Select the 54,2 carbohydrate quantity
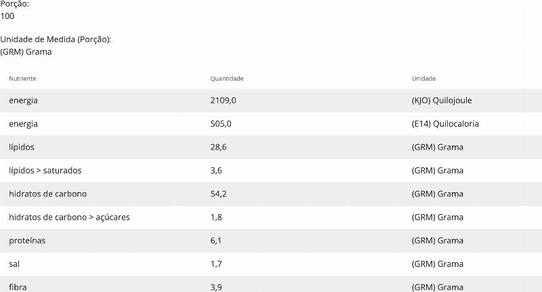542x292 pixels. pyautogui.click(x=218, y=194)
